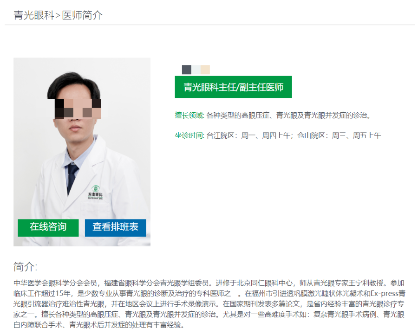Click the specialty text about 高眼压症
Image resolution: width=418 pixels, height=335 pixels.
289,116
